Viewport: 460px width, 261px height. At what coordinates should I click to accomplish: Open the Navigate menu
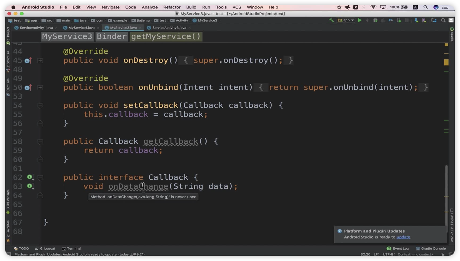coord(111,7)
